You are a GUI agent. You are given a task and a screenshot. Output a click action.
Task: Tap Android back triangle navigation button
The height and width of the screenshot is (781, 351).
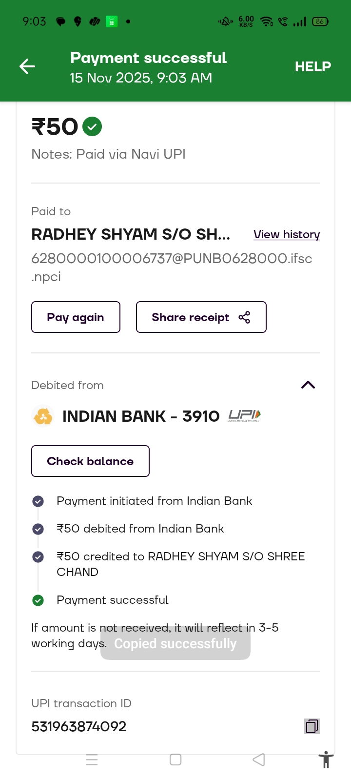coord(259,760)
